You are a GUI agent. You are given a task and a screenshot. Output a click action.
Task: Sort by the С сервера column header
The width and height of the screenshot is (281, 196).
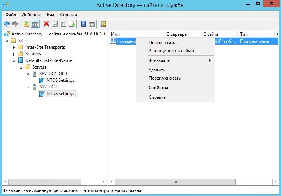[183, 34]
